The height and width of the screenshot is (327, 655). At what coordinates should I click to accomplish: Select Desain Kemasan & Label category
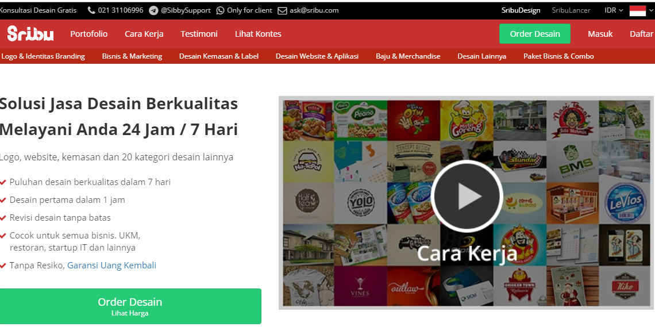point(219,56)
